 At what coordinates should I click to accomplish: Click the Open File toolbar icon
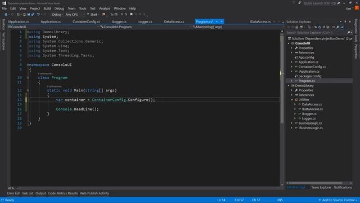(x=24, y=14)
